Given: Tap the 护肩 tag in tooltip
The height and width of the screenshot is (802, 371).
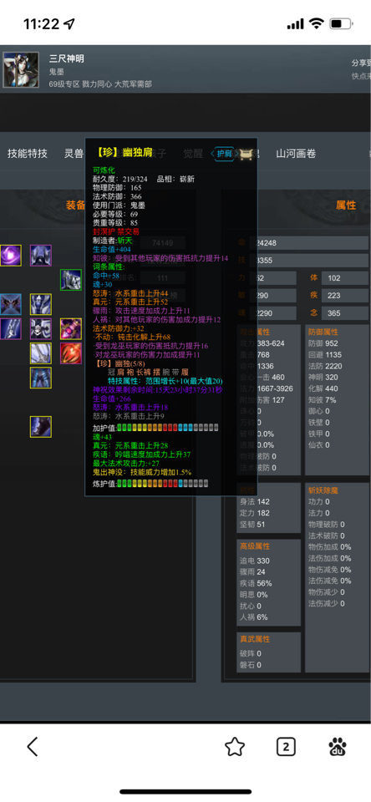Looking at the screenshot, I should tap(224, 154).
